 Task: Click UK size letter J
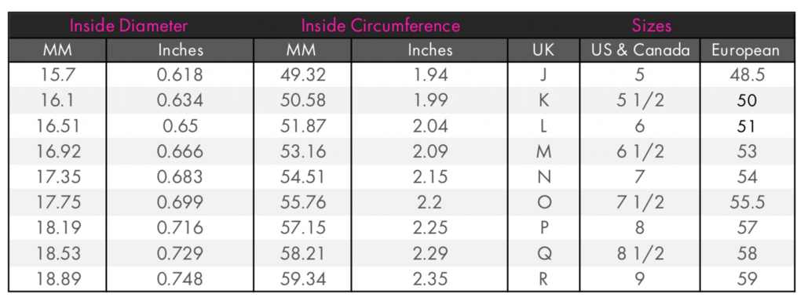point(543,74)
